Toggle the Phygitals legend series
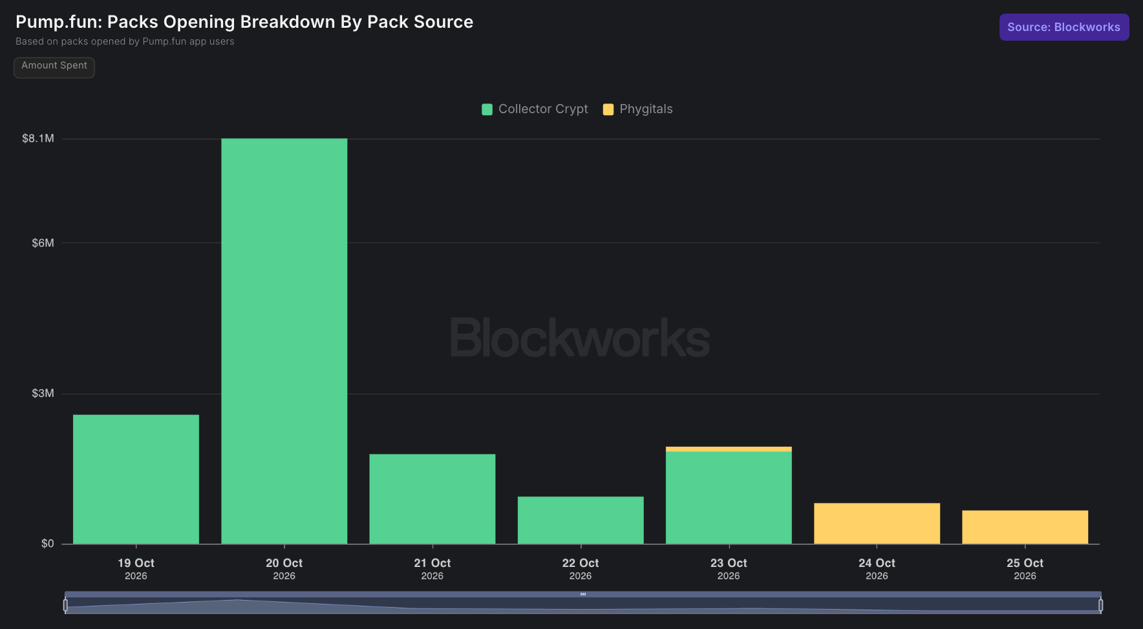Image resolution: width=1143 pixels, height=629 pixels. [637, 109]
